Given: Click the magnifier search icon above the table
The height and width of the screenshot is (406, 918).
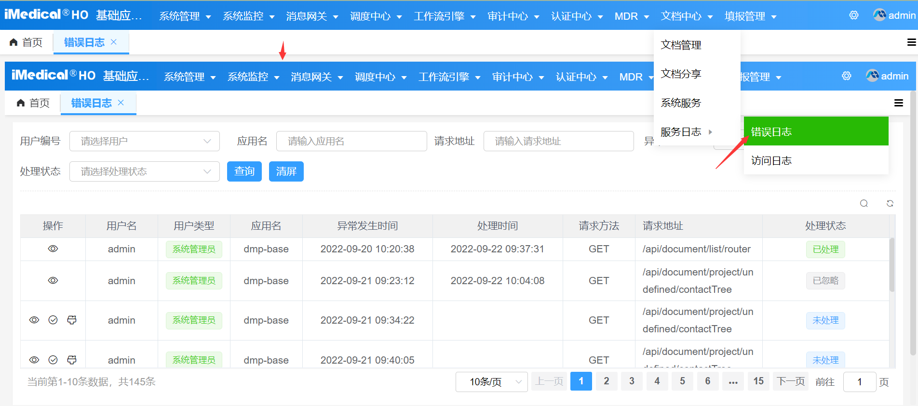Looking at the screenshot, I should pyautogui.click(x=864, y=204).
